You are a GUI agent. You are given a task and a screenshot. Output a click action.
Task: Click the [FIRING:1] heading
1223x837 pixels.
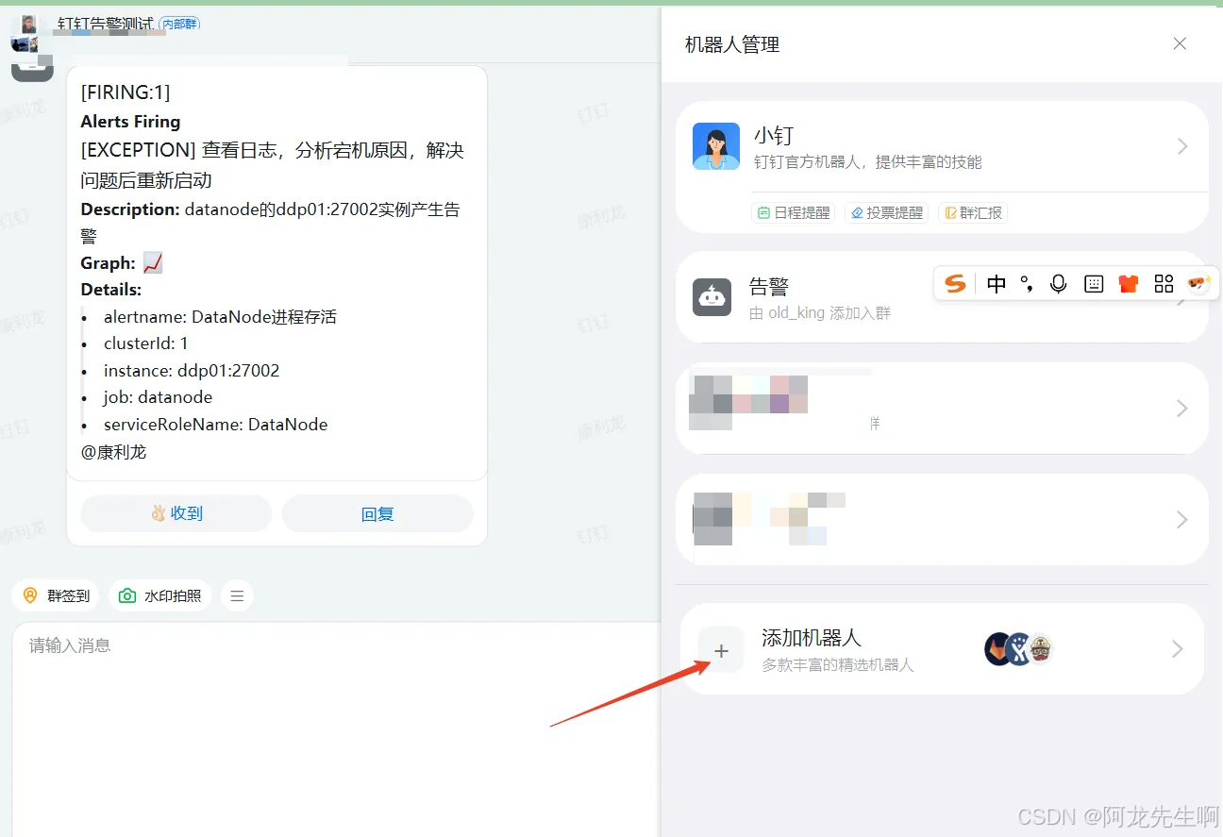(126, 92)
